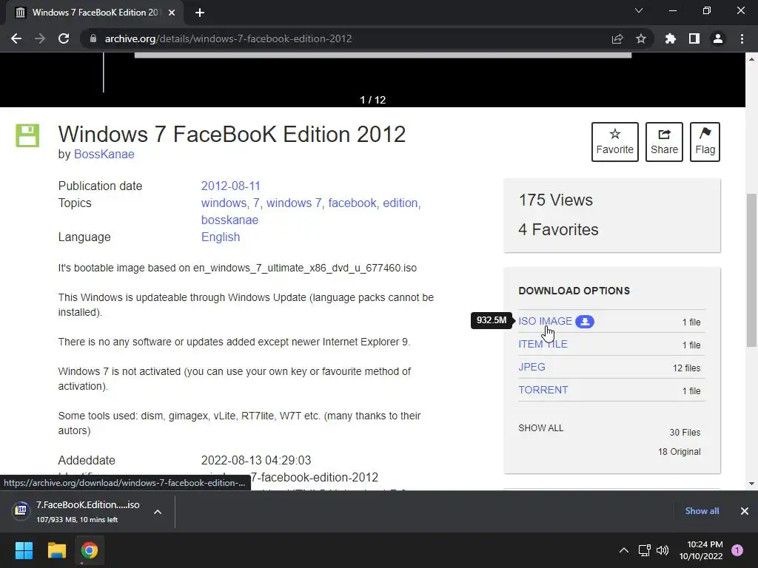Go back using the browser back arrow

pos(16,38)
